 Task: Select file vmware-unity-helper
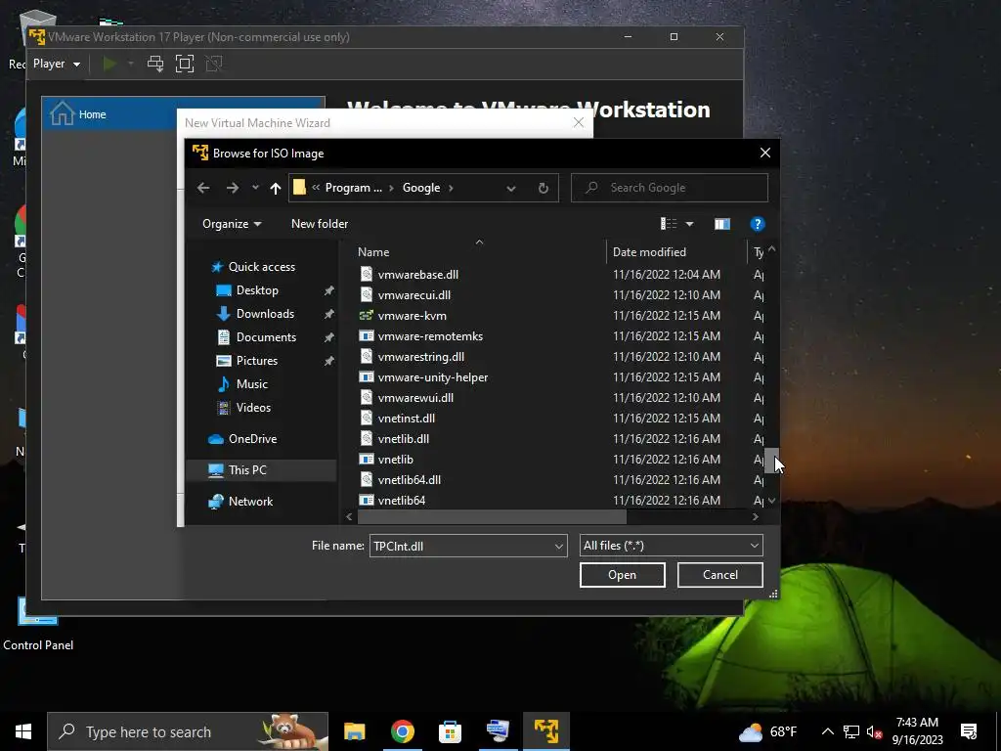(x=433, y=377)
